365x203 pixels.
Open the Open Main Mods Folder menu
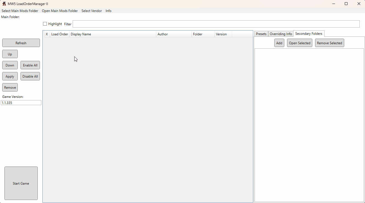(60, 11)
